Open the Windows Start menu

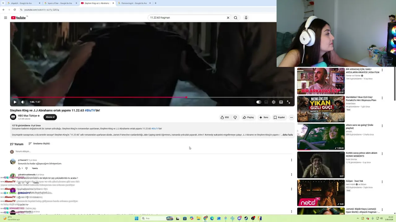136,218
